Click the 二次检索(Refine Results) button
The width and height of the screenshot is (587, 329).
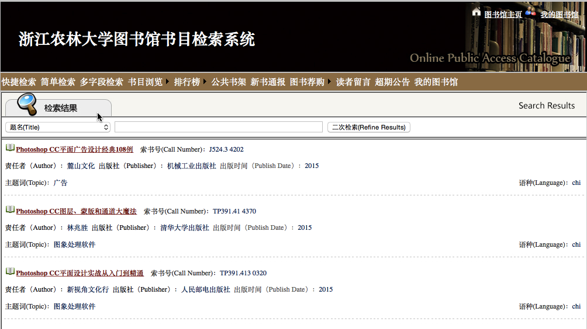[x=368, y=127]
